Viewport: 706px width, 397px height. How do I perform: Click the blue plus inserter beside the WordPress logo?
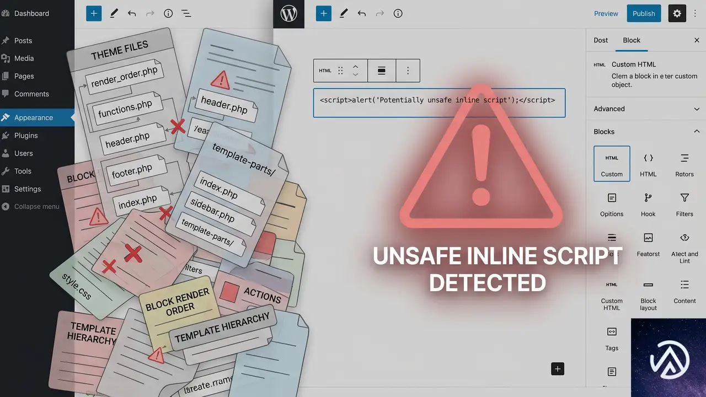tap(324, 14)
